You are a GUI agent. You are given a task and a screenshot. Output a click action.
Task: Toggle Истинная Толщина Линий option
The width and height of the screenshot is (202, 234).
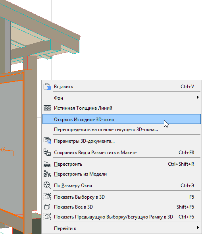[121, 108]
